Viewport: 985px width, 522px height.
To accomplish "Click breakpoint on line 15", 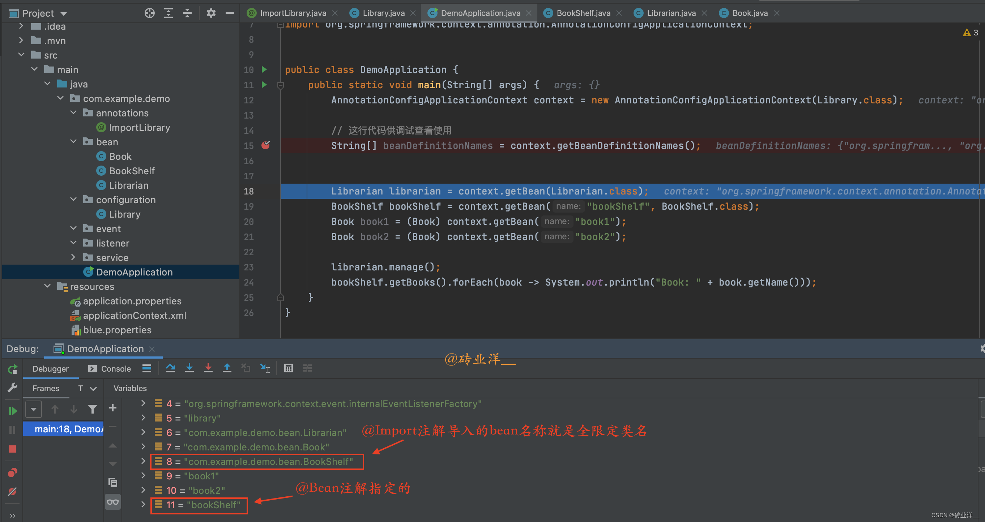I will pos(265,145).
